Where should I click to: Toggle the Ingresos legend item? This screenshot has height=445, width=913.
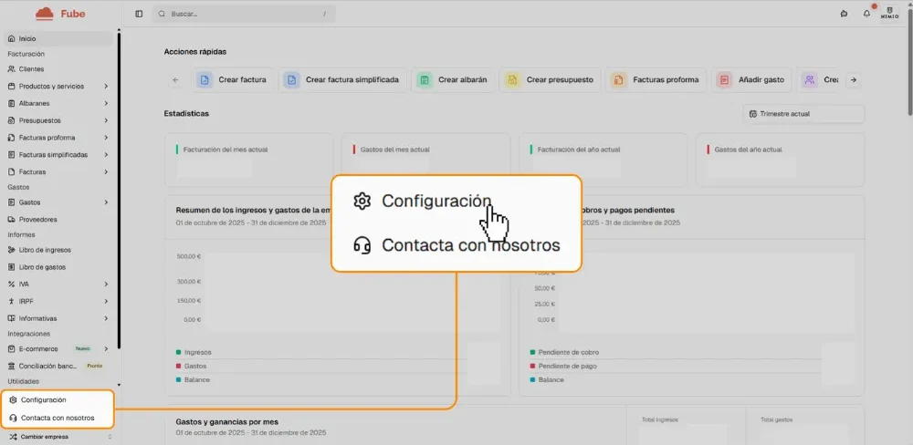pos(194,353)
